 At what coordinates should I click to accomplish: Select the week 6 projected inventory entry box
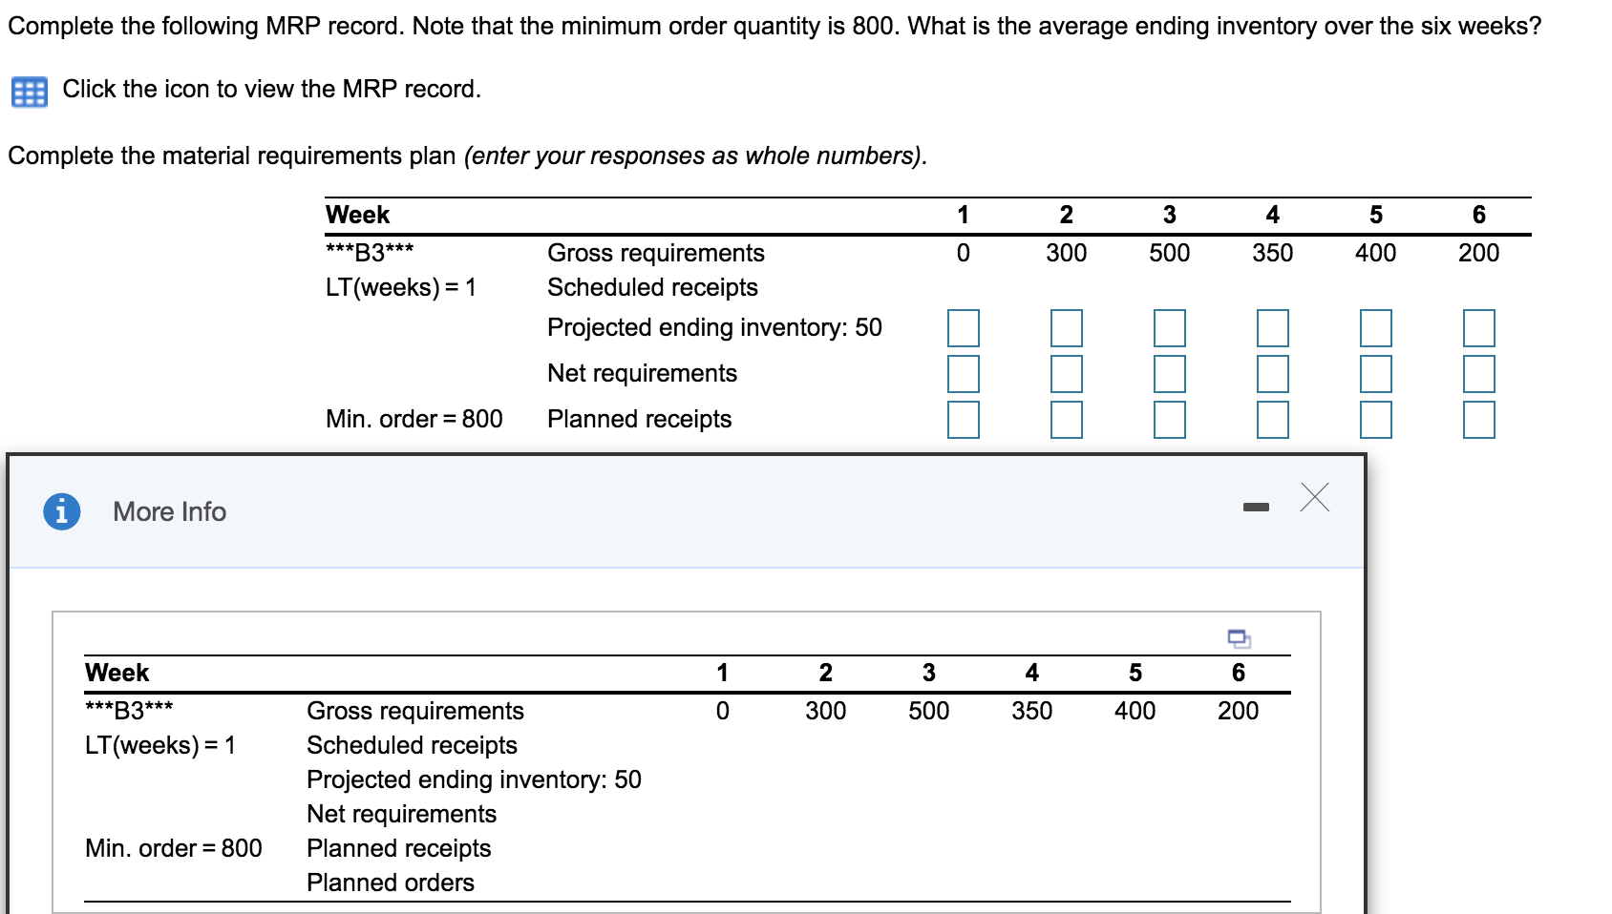(1477, 327)
